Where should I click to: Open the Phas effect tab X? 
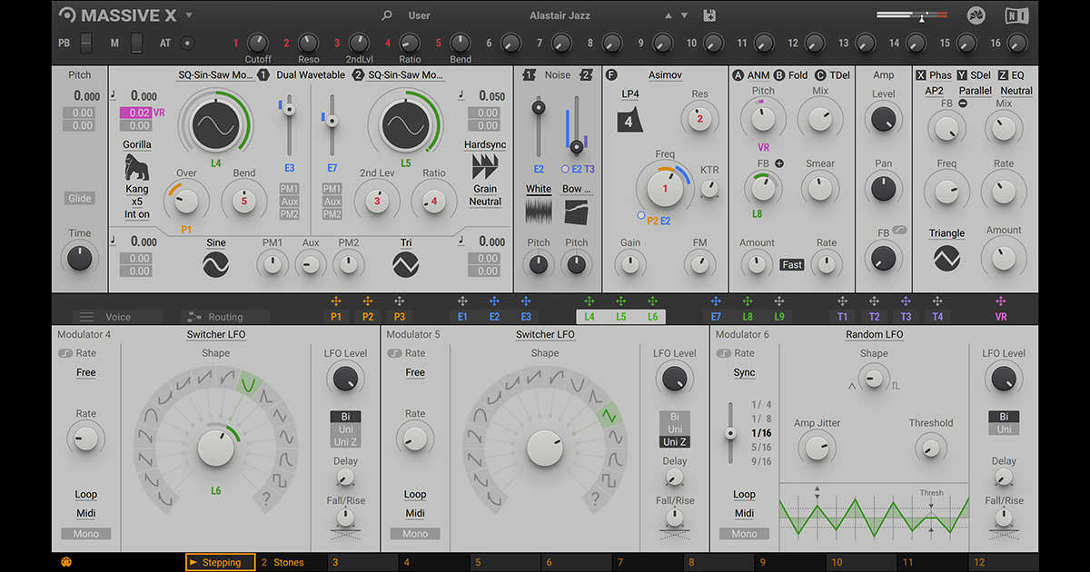coord(935,75)
